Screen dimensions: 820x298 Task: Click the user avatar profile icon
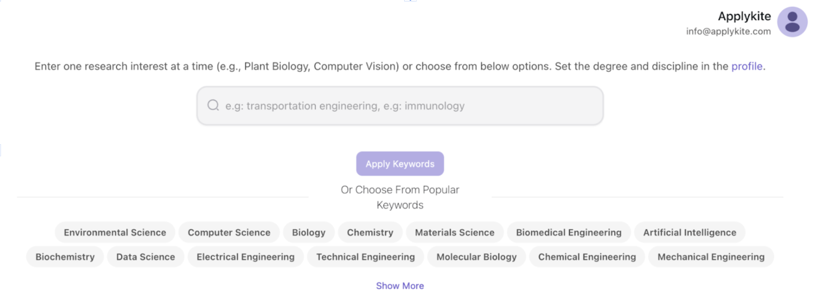792,22
